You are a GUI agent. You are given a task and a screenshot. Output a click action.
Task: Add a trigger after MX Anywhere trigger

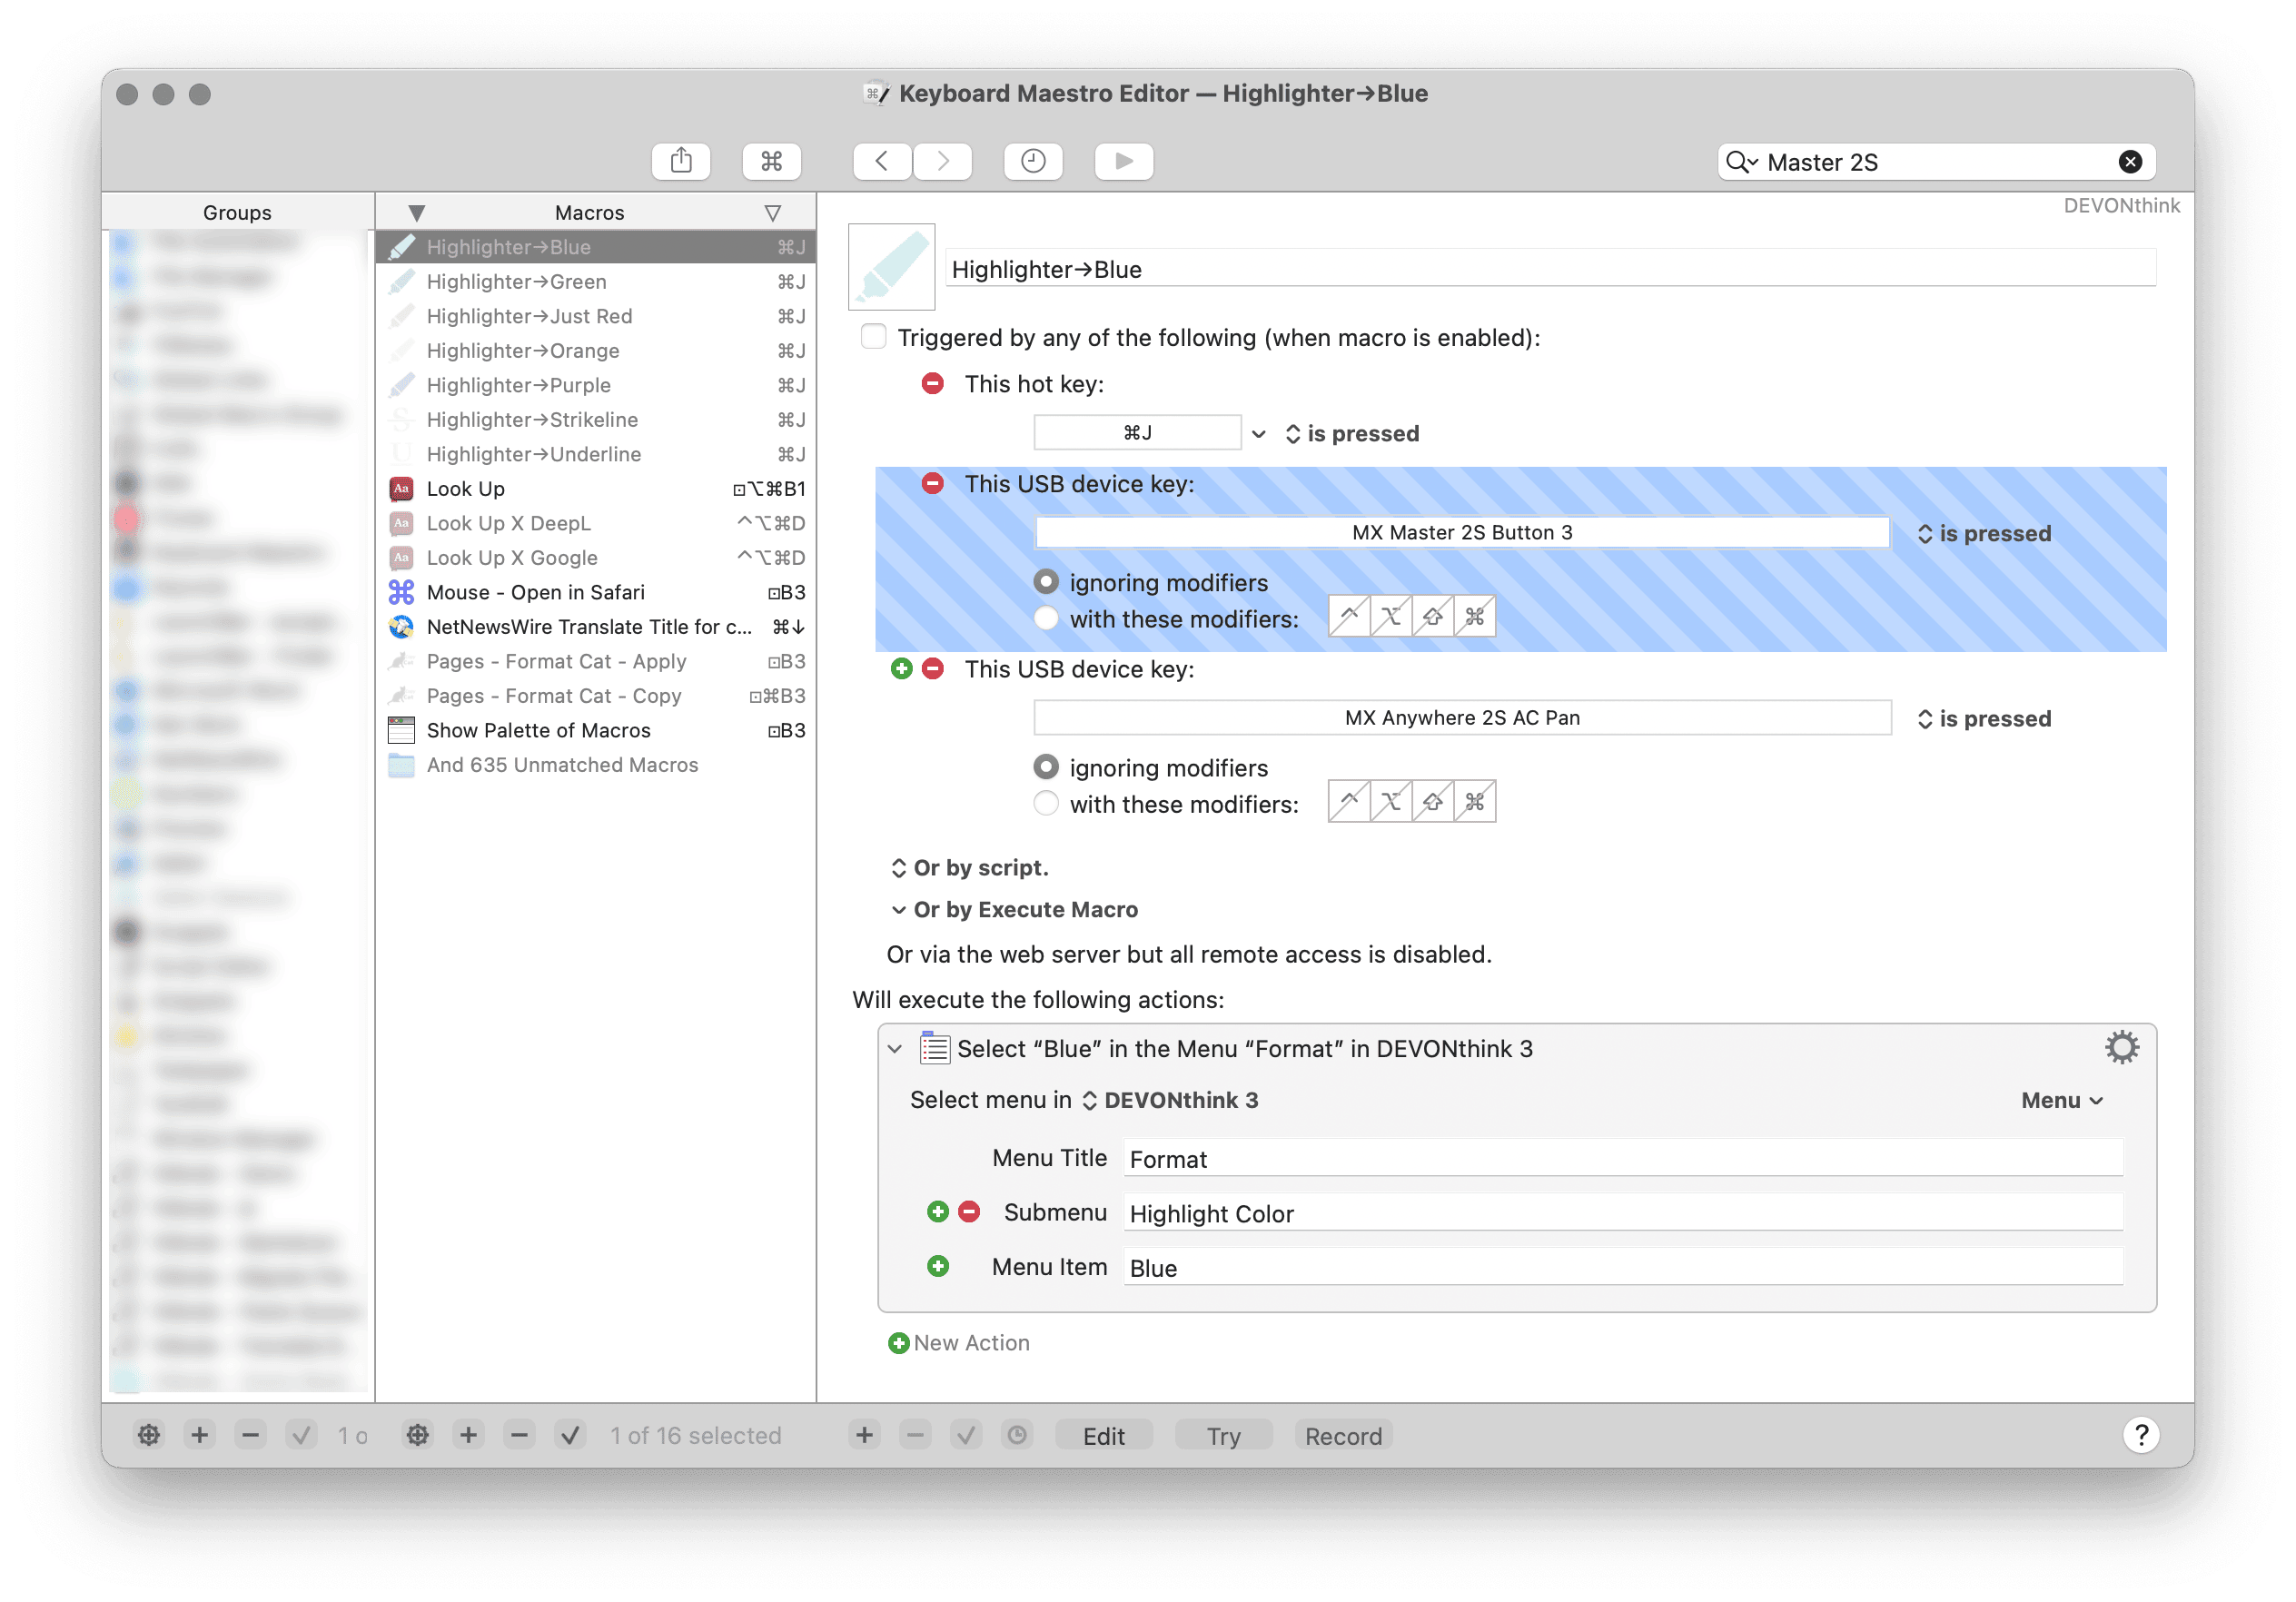901,669
